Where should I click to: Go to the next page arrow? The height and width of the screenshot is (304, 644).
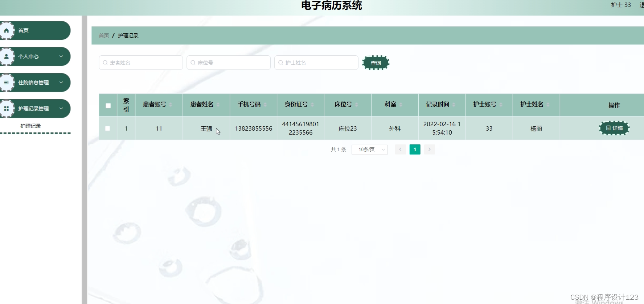point(430,149)
